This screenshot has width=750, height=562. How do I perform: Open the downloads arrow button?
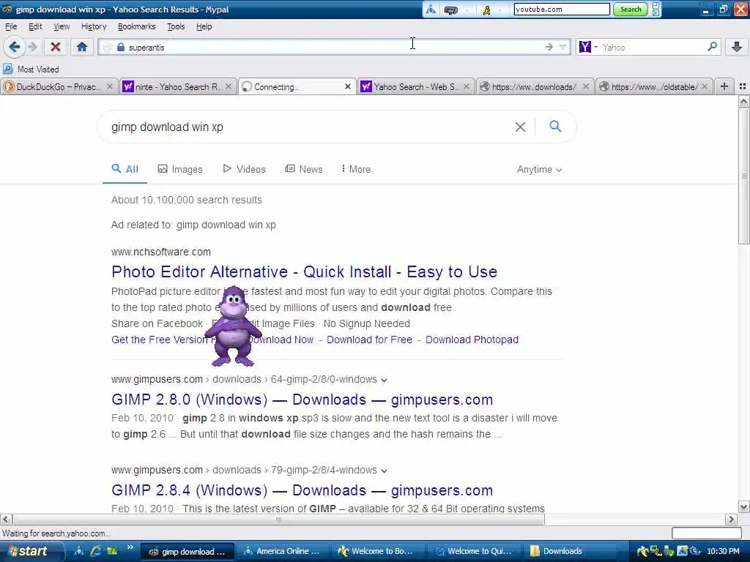(x=737, y=47)
